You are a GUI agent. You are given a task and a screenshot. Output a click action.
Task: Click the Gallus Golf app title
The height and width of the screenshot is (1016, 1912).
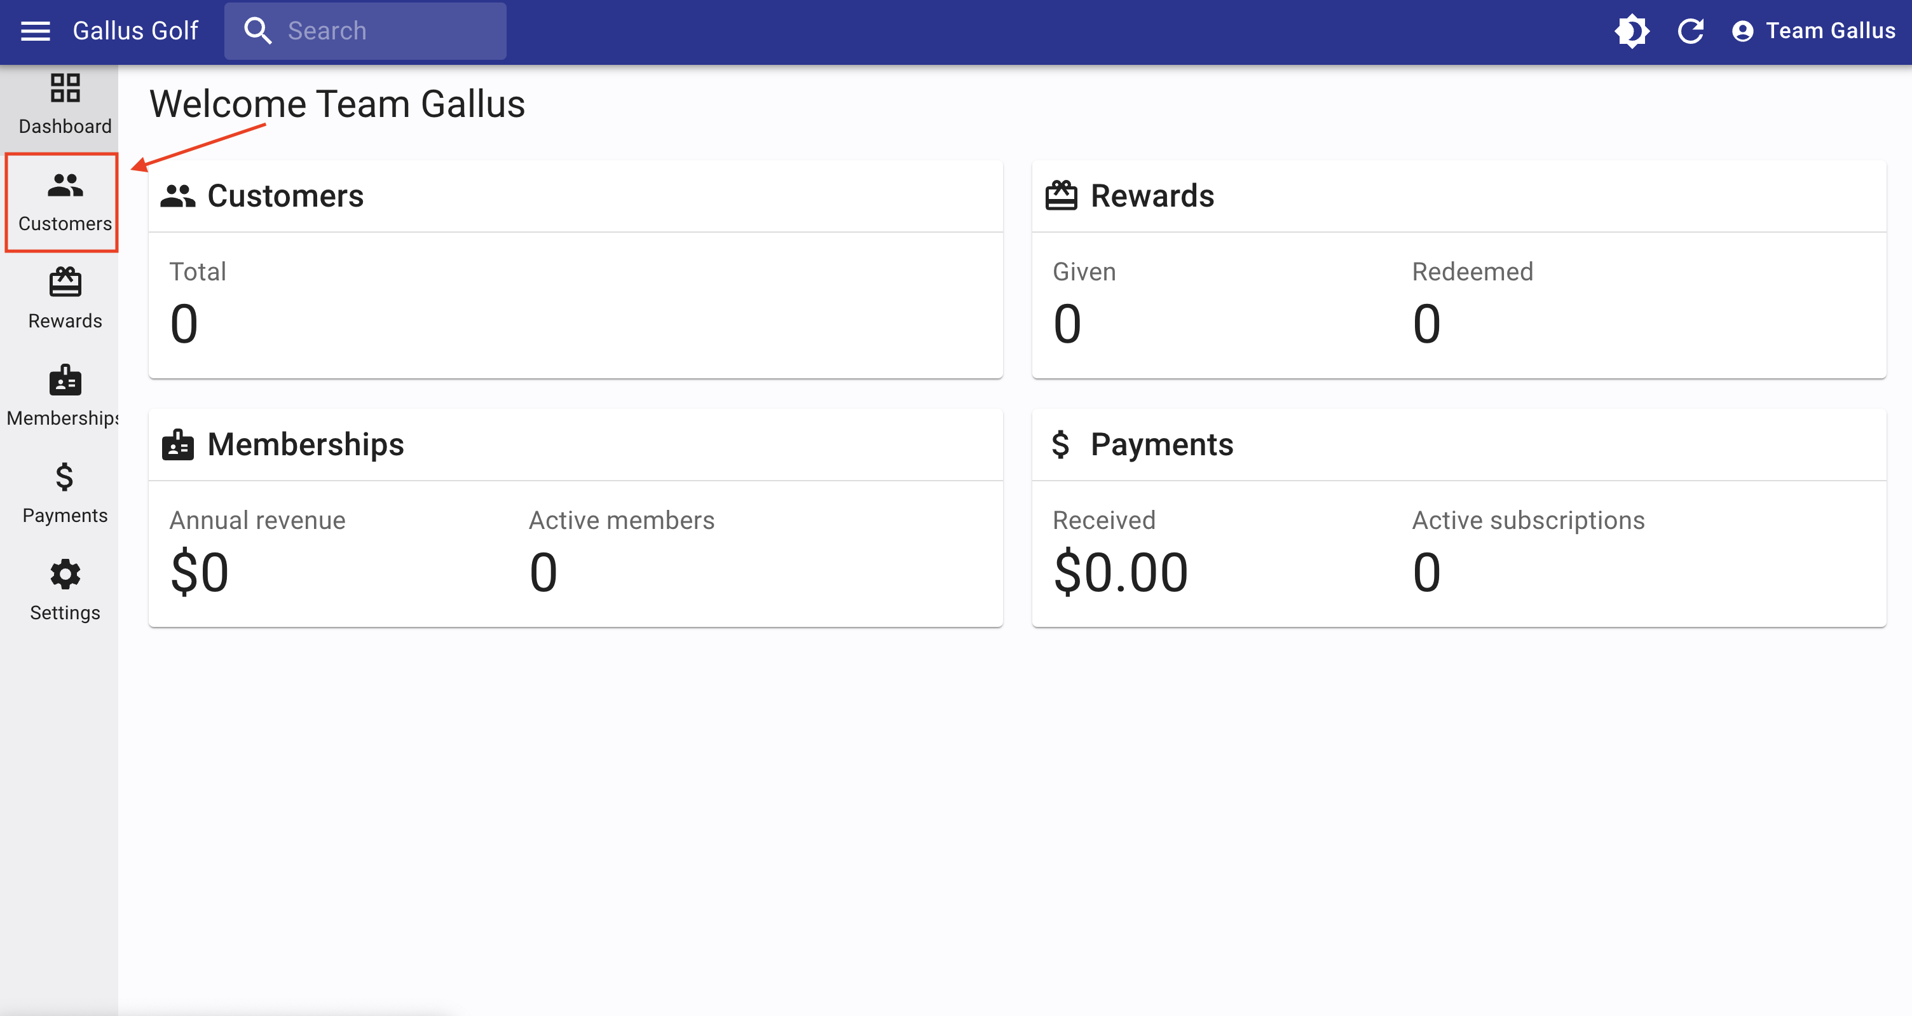(135, 31)
